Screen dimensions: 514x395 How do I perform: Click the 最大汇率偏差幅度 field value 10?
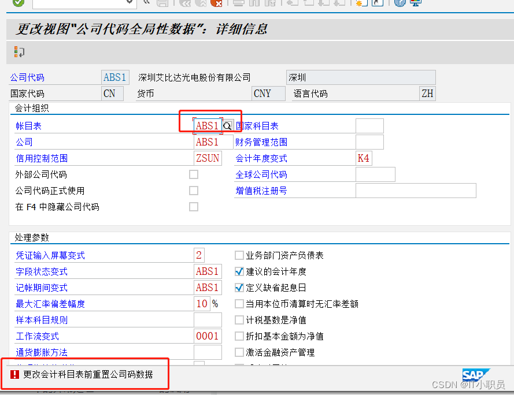[x=202, y=304]
